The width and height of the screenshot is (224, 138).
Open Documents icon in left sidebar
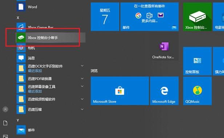point(5,123)
